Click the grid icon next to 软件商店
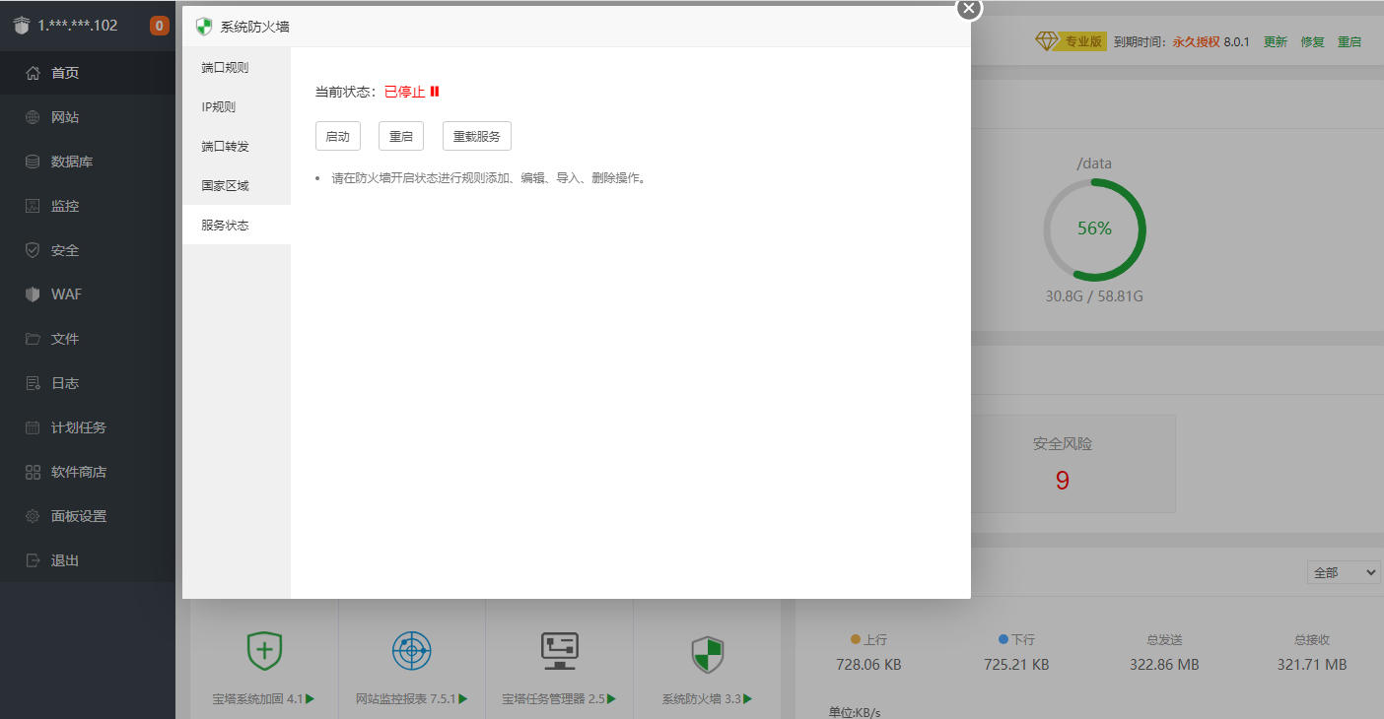Viewport: 1384px width, 719px height. (33, 472)
